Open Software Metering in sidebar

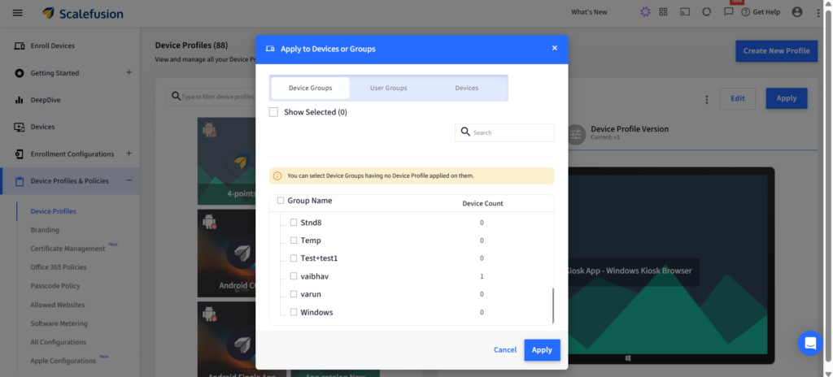click(59, 323)
